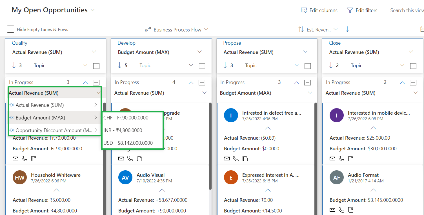
Task: Click the descending sort arrow next to Est. Revenue
Action: pyautogui.click(x=347, y=29)
